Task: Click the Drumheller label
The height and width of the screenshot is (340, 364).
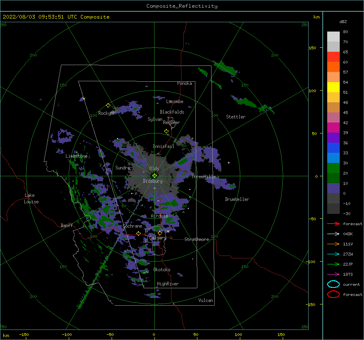Action: [237, 199]
